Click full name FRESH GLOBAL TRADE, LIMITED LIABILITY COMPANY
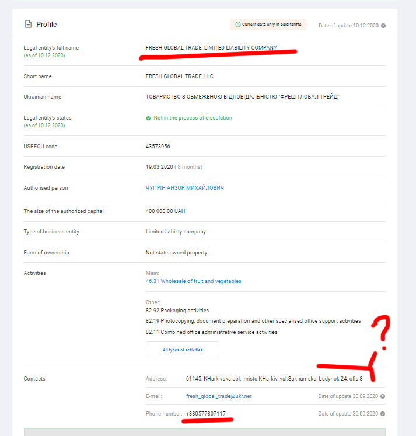The height and width of the screenshot is (436, 416). pyautogui.click(x=211, y=47)
